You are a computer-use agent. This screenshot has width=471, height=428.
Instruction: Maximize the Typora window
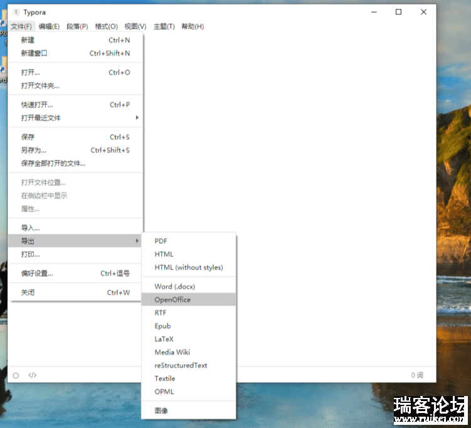(x=399, y=12)
